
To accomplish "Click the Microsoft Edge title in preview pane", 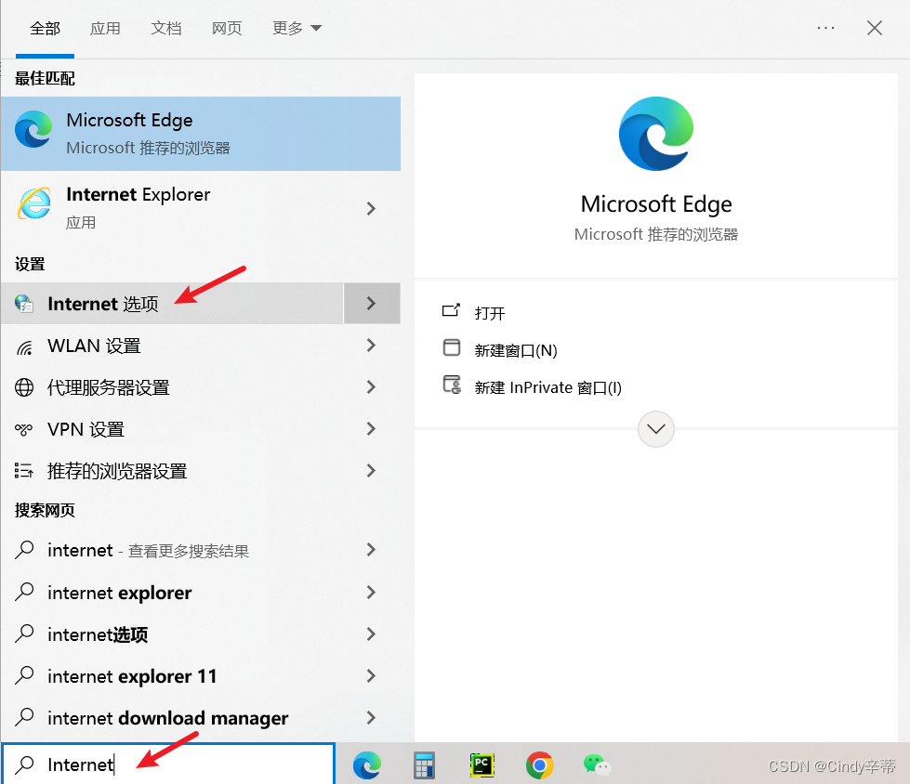I will click(x=656, y=204).
